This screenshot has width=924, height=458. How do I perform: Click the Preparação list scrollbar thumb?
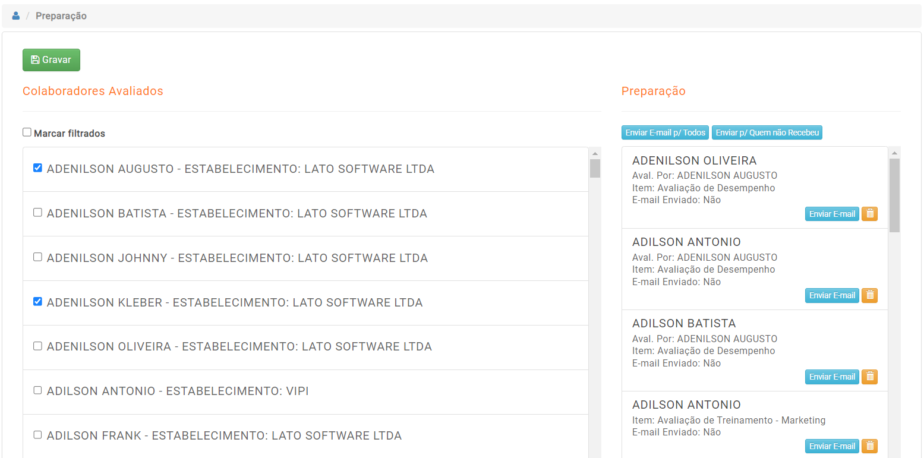pos(894,195)
